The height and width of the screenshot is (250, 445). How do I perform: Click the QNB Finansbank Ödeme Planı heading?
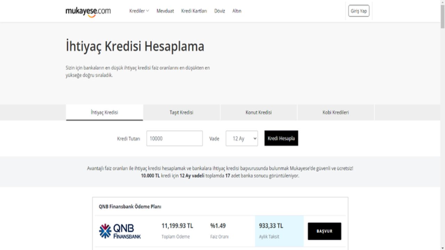130,207
